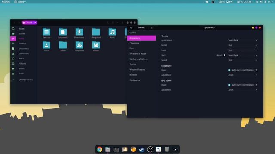Open the system menu arrow in top bar

(272, 2)
